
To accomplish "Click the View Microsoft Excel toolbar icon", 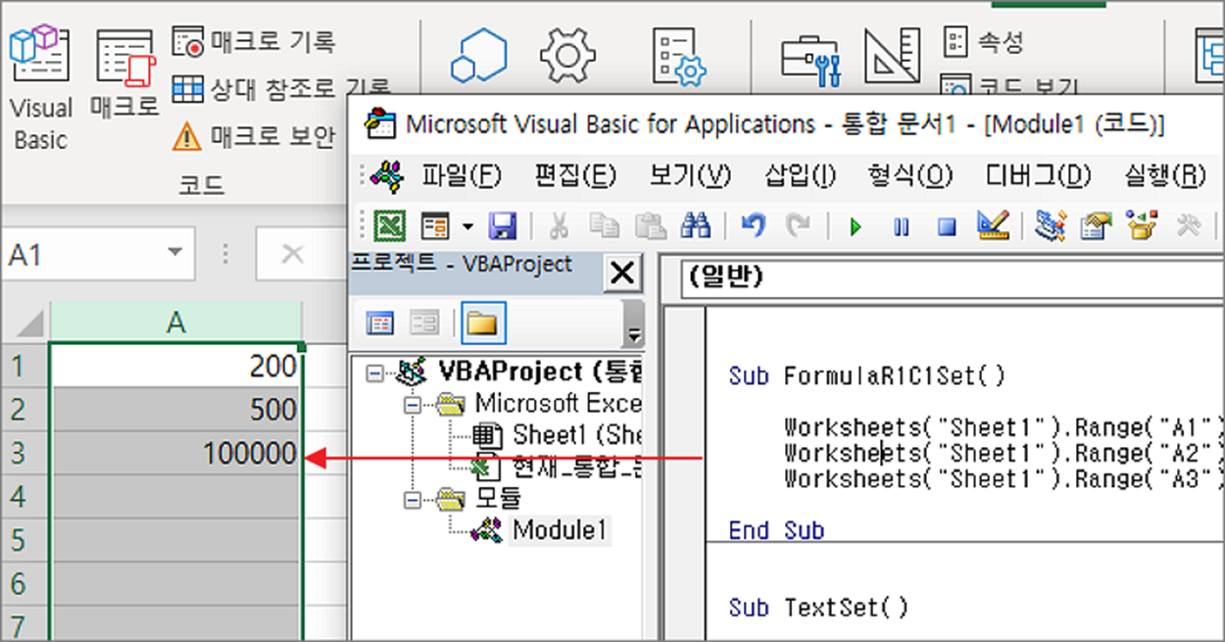I will tap(390, 226).
